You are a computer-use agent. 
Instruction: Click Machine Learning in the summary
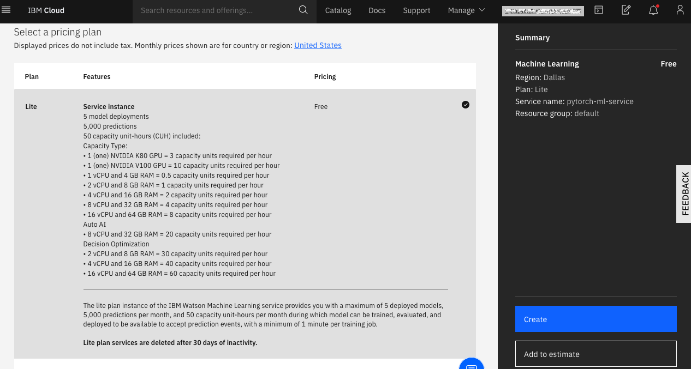click(547, 64)
